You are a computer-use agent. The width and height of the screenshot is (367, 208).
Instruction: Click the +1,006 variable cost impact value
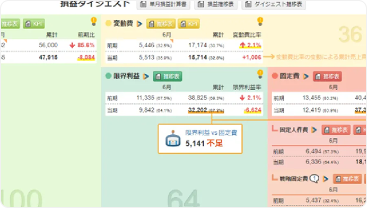[x=252, y=57]
